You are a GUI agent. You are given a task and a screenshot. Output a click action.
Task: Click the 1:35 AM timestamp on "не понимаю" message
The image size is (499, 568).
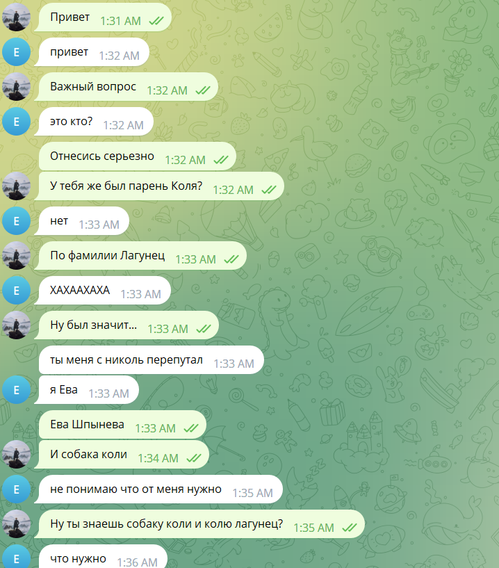(x=252, y=493)
